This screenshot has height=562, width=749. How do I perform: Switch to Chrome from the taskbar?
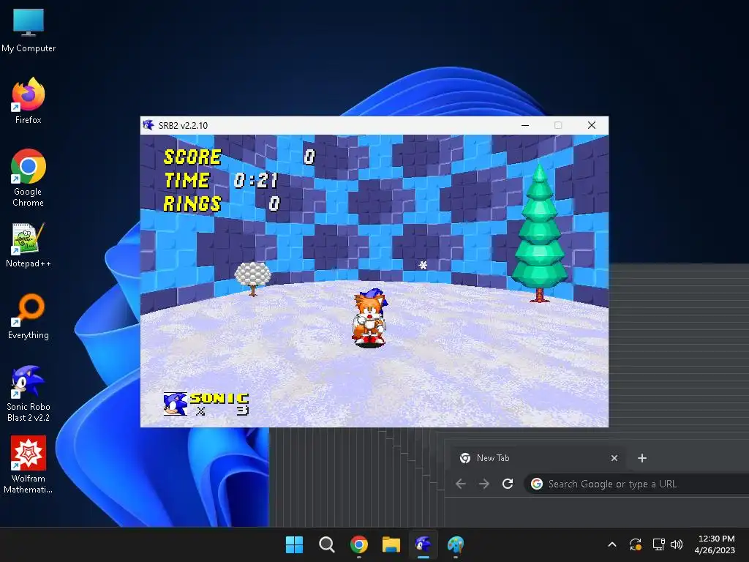pyautogui.click(x=358, y=544)
